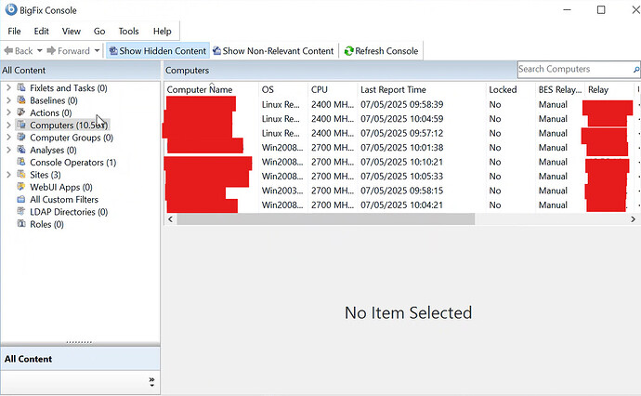Expand the Sites node
This screenshot has height=396, width=641.
pos(8,175)
